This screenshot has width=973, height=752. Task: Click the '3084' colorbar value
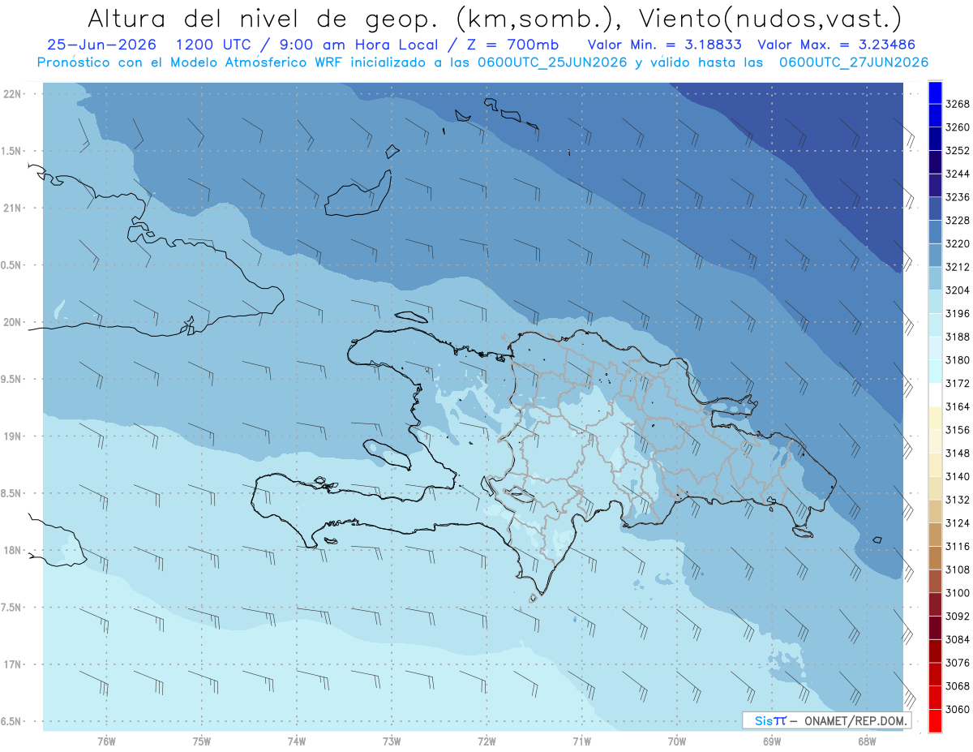point(958,639)
